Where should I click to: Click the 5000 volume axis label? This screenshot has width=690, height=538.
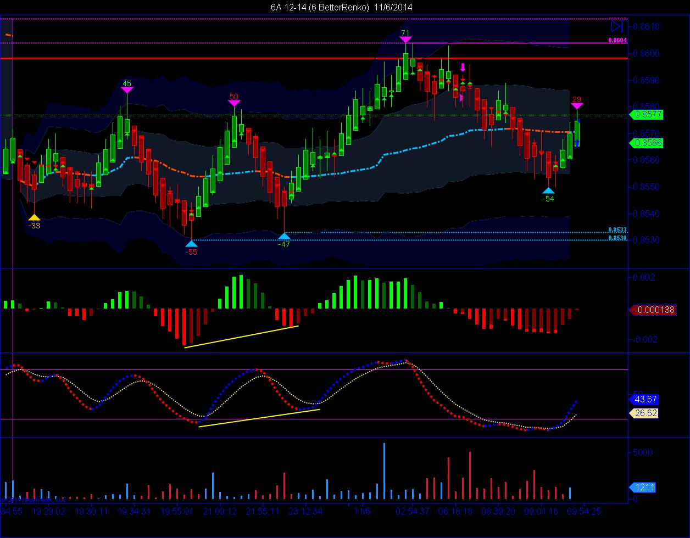click(x=643, y=452)
